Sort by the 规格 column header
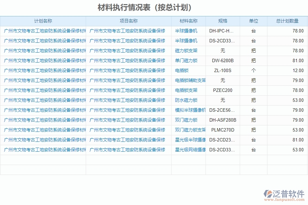308x205 pixels. (222, 21)
